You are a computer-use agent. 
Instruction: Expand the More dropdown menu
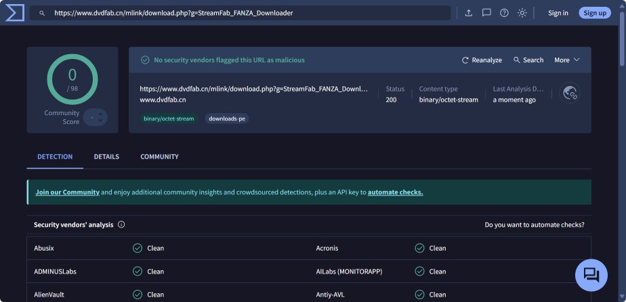[x=566, y=60]
